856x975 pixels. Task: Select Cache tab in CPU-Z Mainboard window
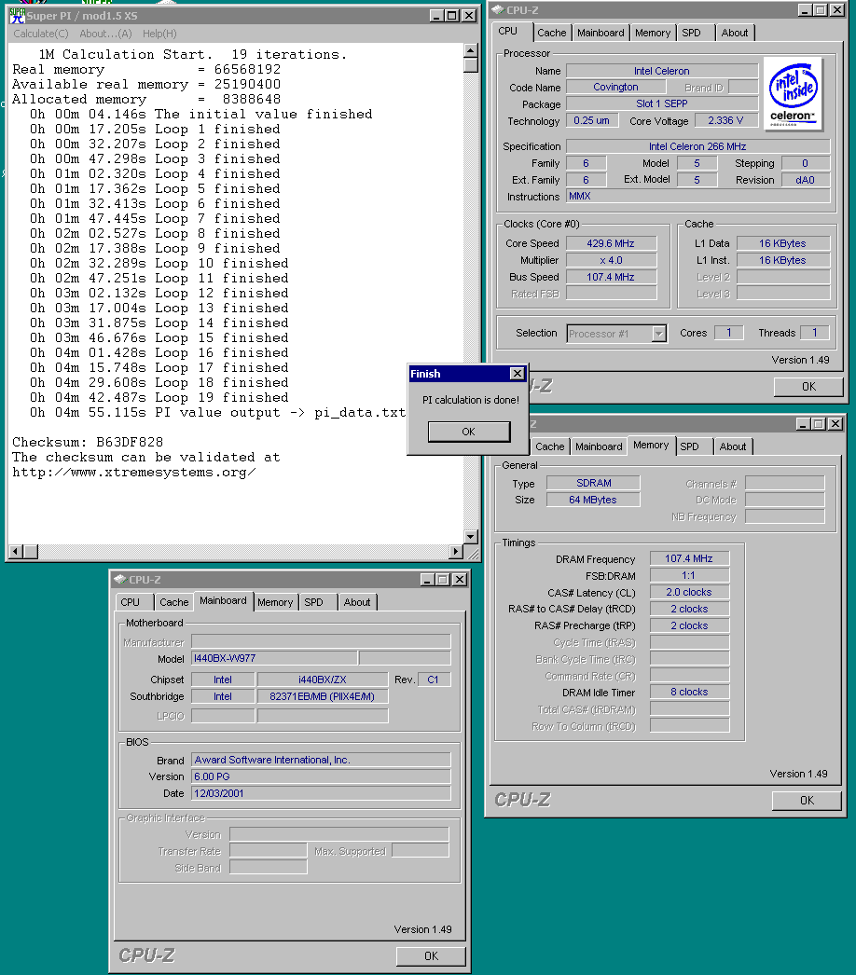click(x=173, y=602)
